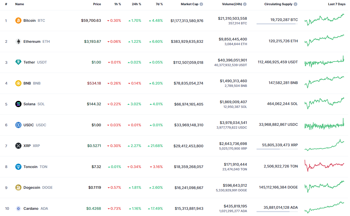Click the Toncoin logo icon
Screen dimensions: 350x216
coord(18,167)
